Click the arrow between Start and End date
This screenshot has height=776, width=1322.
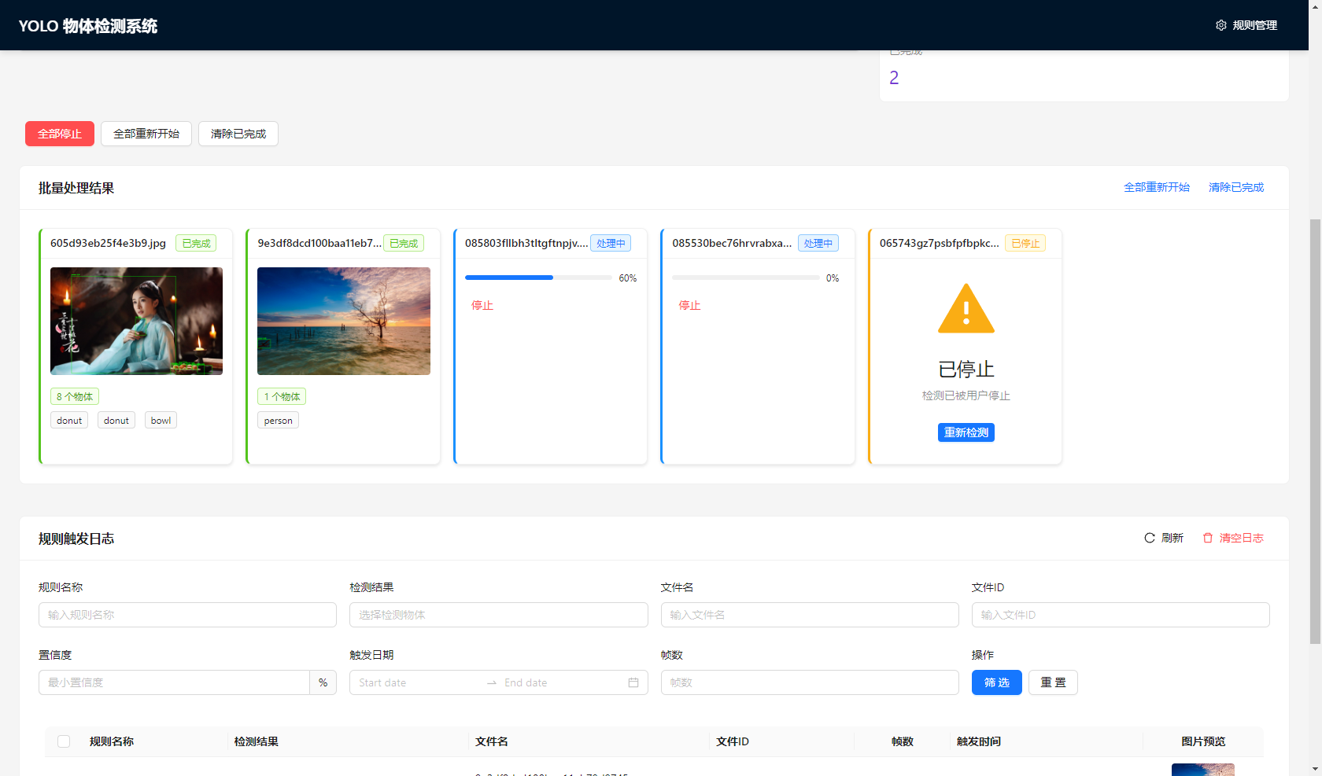coord(492,682)
